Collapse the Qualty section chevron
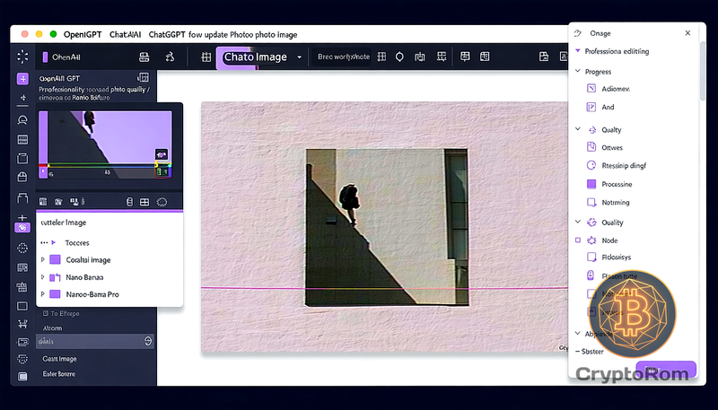This screenshot has height=410, width=718. 578,129
